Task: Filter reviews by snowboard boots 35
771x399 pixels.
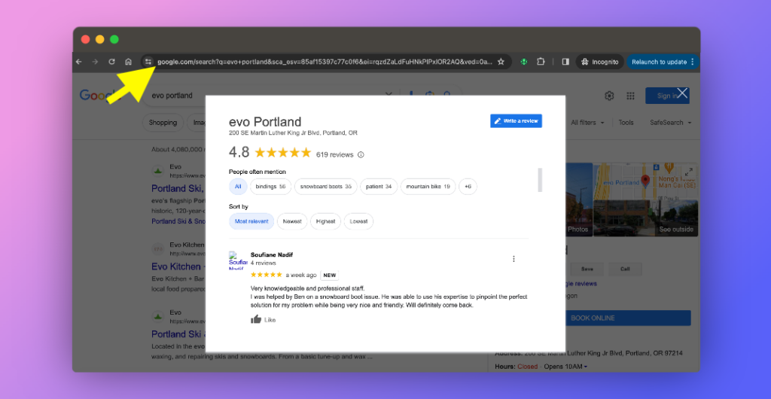Action: 325,187
